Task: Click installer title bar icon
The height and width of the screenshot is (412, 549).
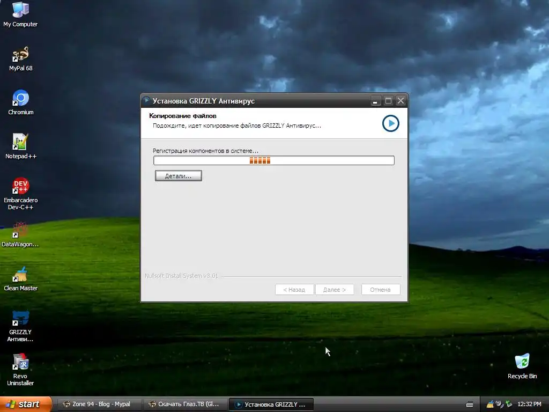Action: coord(146,100)
